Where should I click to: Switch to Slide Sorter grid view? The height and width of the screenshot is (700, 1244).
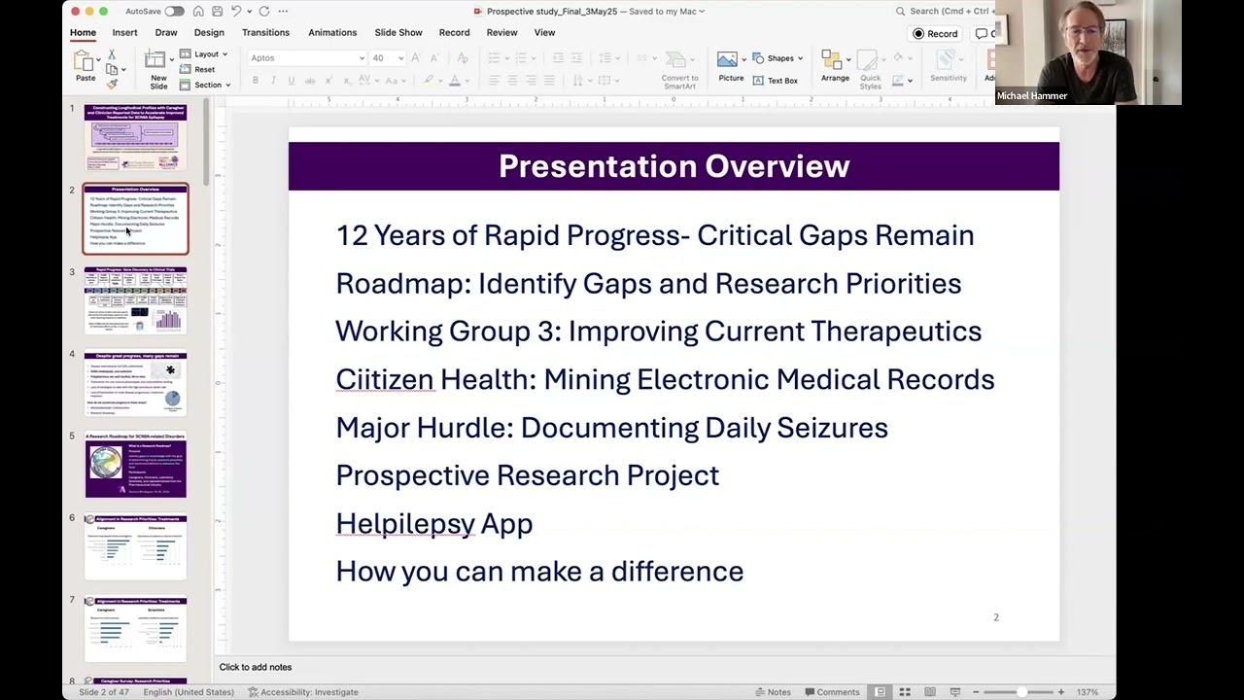click(904, 692)
